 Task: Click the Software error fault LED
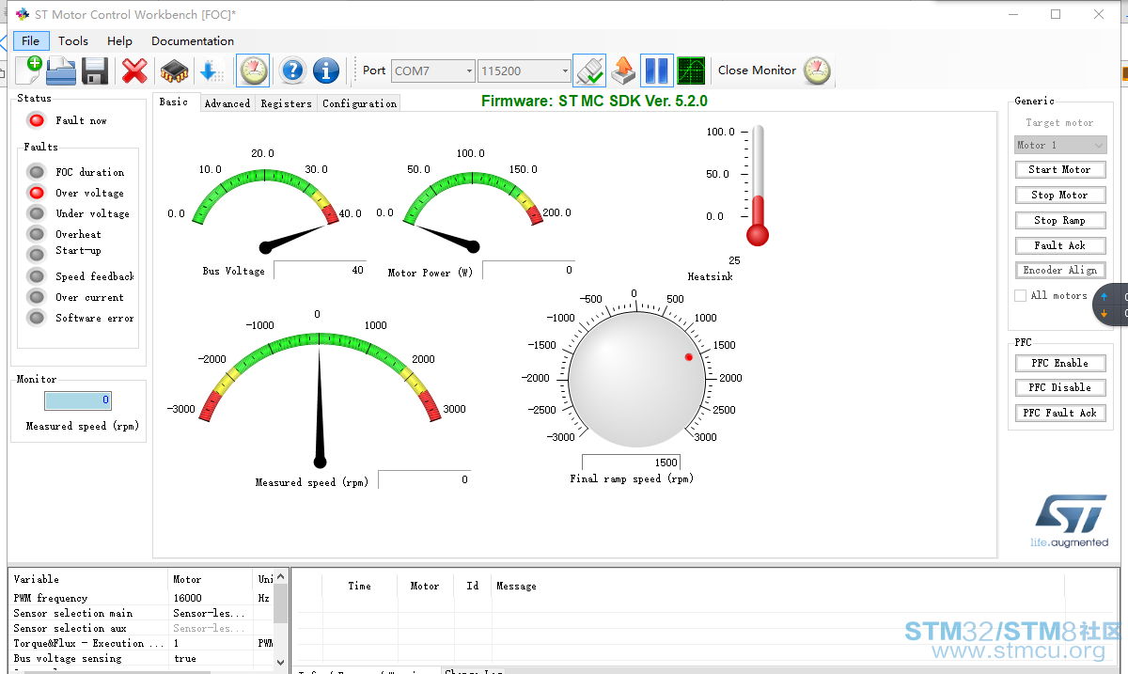[36, 318]
